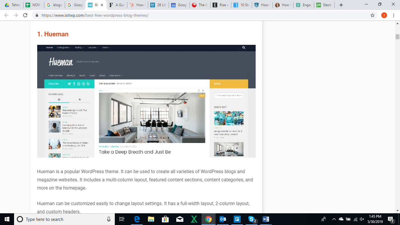Image resolution: width=400 pixels, height=225 pixels.
Task: Switch to the "Rise c" tab
Action: pos(221,5)
